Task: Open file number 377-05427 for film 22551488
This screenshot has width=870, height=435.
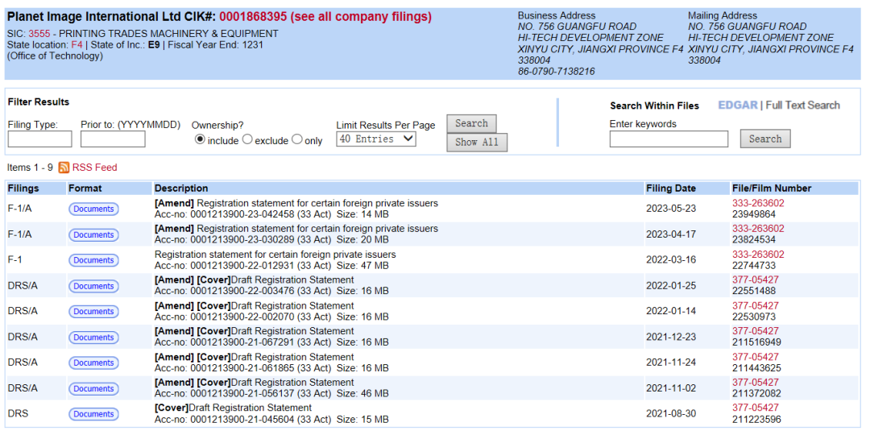Action: click(755, 280)
